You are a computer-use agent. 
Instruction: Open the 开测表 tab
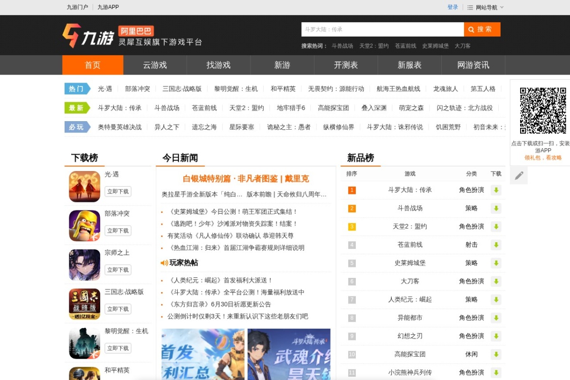click(x=346, y=65)
